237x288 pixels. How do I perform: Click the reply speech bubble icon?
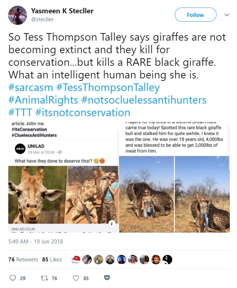tap(13, 278)
